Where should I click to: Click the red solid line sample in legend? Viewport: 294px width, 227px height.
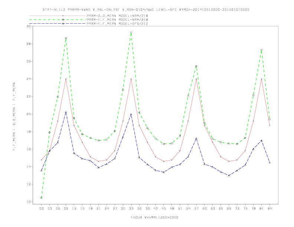click(58, 16)
